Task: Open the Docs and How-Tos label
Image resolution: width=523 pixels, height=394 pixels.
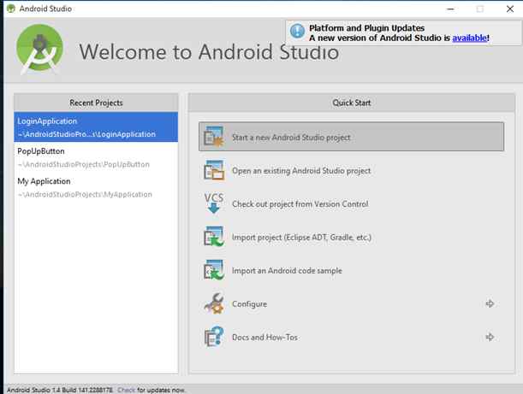Action: [x=264, y=337]
